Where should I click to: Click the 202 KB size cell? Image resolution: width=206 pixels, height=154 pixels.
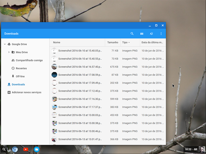(x=114, y=83)
